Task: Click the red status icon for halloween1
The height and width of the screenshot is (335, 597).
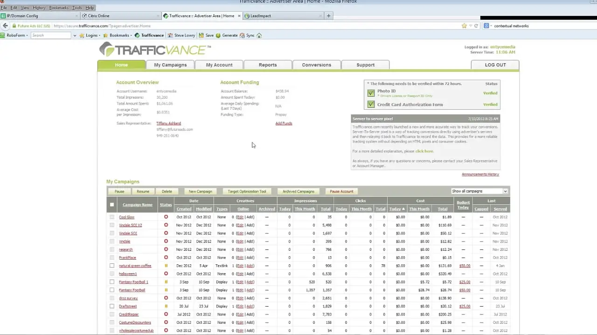Action: [166, 274]
